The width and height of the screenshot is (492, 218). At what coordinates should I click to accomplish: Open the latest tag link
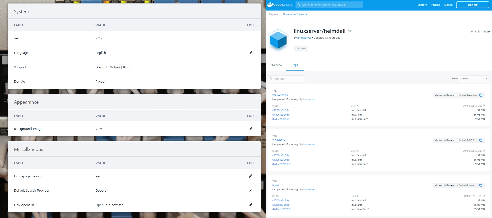[x=276, y=185]
